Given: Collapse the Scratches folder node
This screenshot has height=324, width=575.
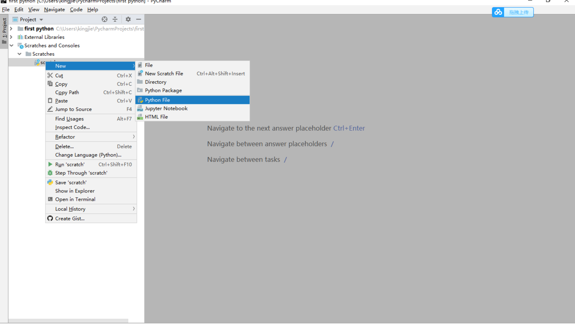Looking at the screenshot, I should coord(19,54).
